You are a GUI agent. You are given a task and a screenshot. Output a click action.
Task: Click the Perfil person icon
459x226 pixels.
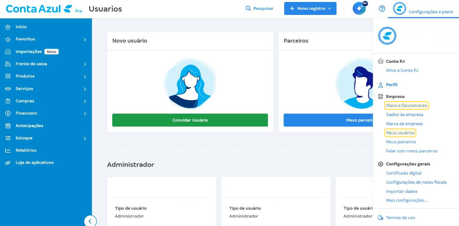(x=380, y=85)
